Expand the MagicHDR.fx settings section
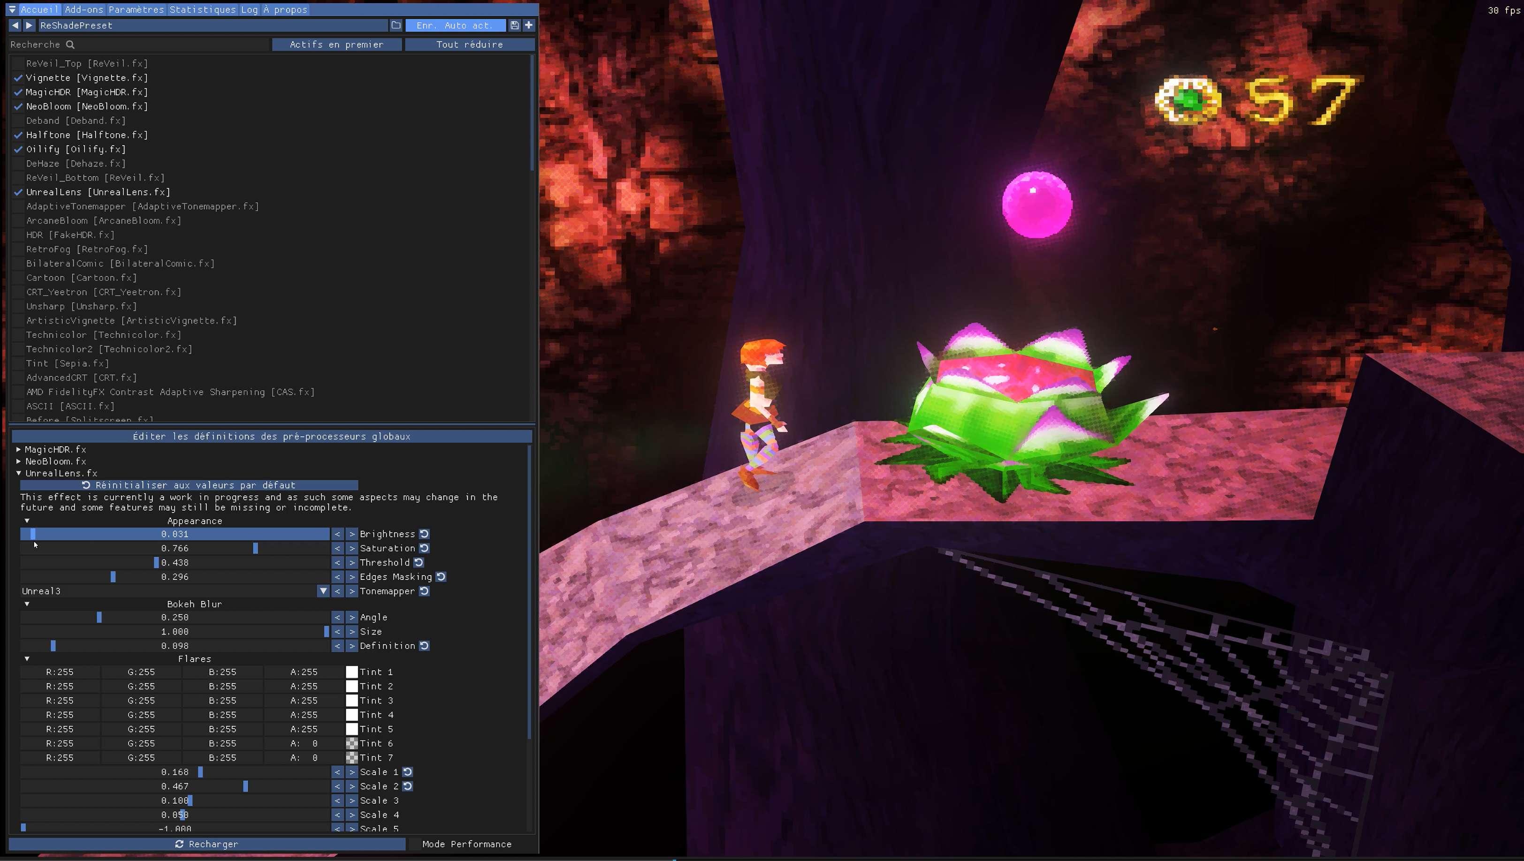This screenshot has height=861, width=1524. tap(18, 449)
